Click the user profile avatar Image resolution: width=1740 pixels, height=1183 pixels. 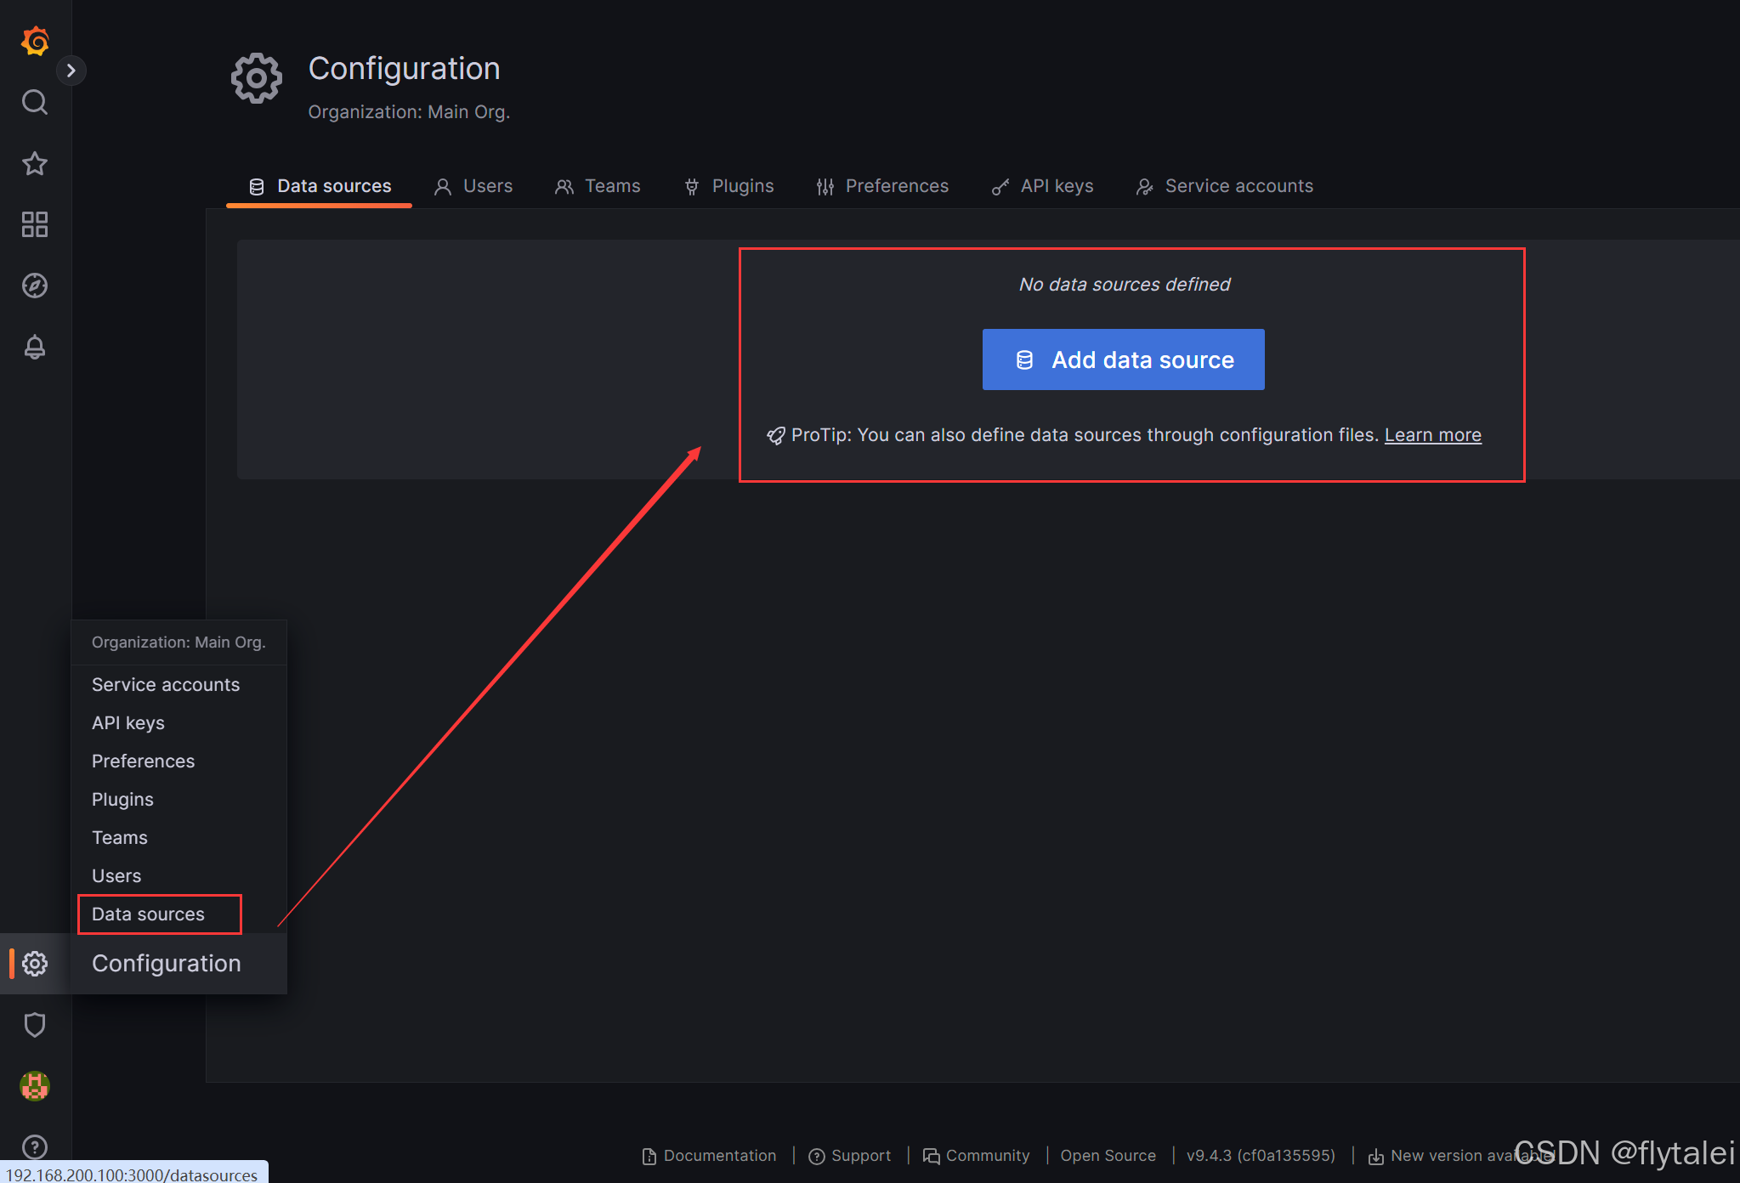point(35,1086)
